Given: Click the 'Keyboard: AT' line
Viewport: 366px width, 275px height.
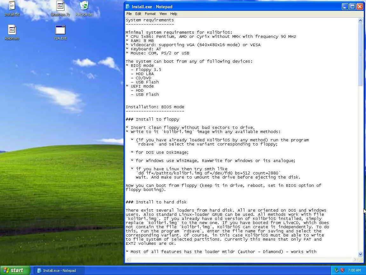Looking at the screenshot, I should click(x=143, y=49).
